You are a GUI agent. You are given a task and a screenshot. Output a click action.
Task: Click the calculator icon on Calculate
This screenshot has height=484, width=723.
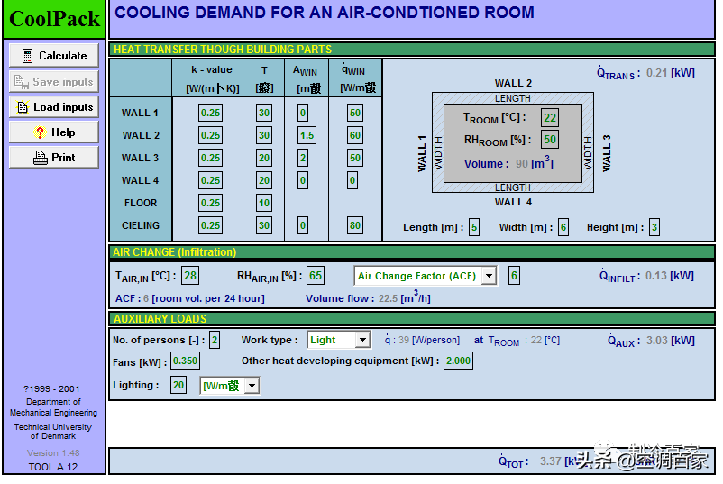pos(27,56)
